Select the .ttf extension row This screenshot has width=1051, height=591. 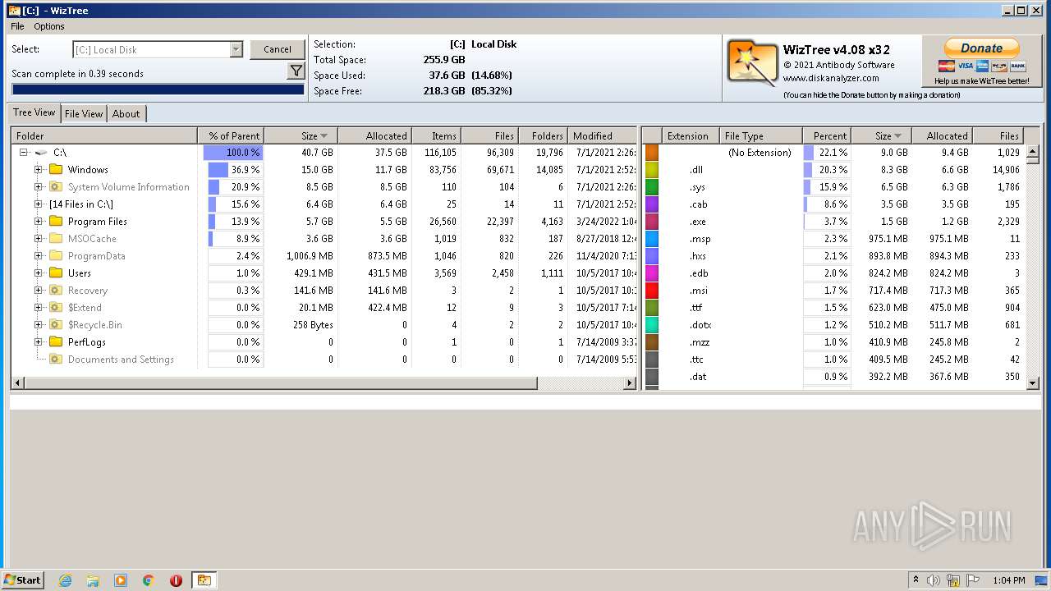click(x=833, y=308)
